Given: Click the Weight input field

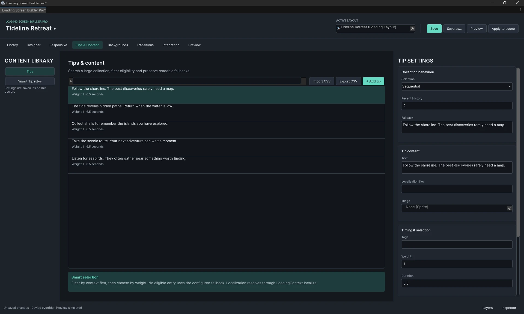Looking at the screenshot, I should tap(457, 264).
